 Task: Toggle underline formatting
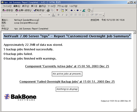(67, 15)
